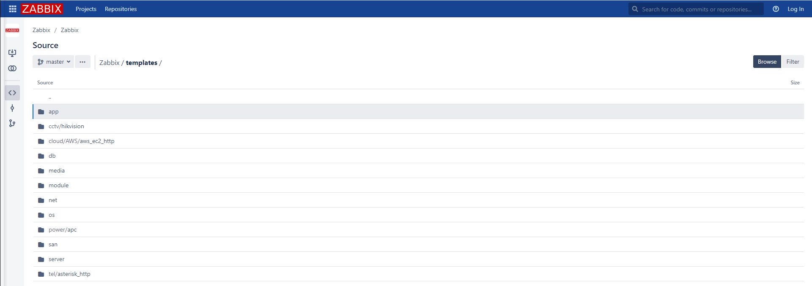Image resolution: width=812 pixels, height=286 pixels.
Task: Click the cctv/hikvision folder icon
Action: (41, 127)
